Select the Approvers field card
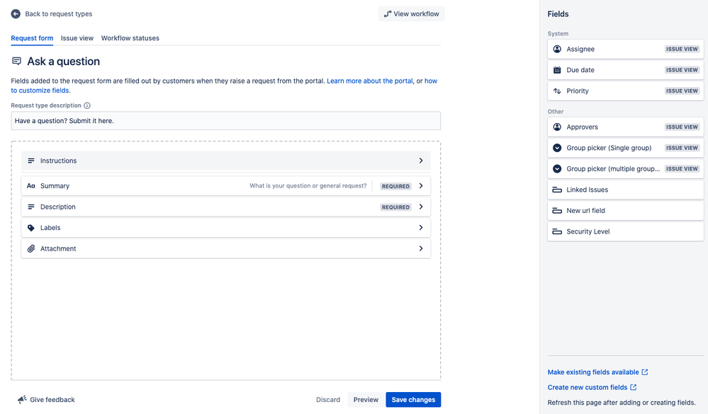Image resolution: width=708 pixels, height=414 pixels. tap(625, 127)
